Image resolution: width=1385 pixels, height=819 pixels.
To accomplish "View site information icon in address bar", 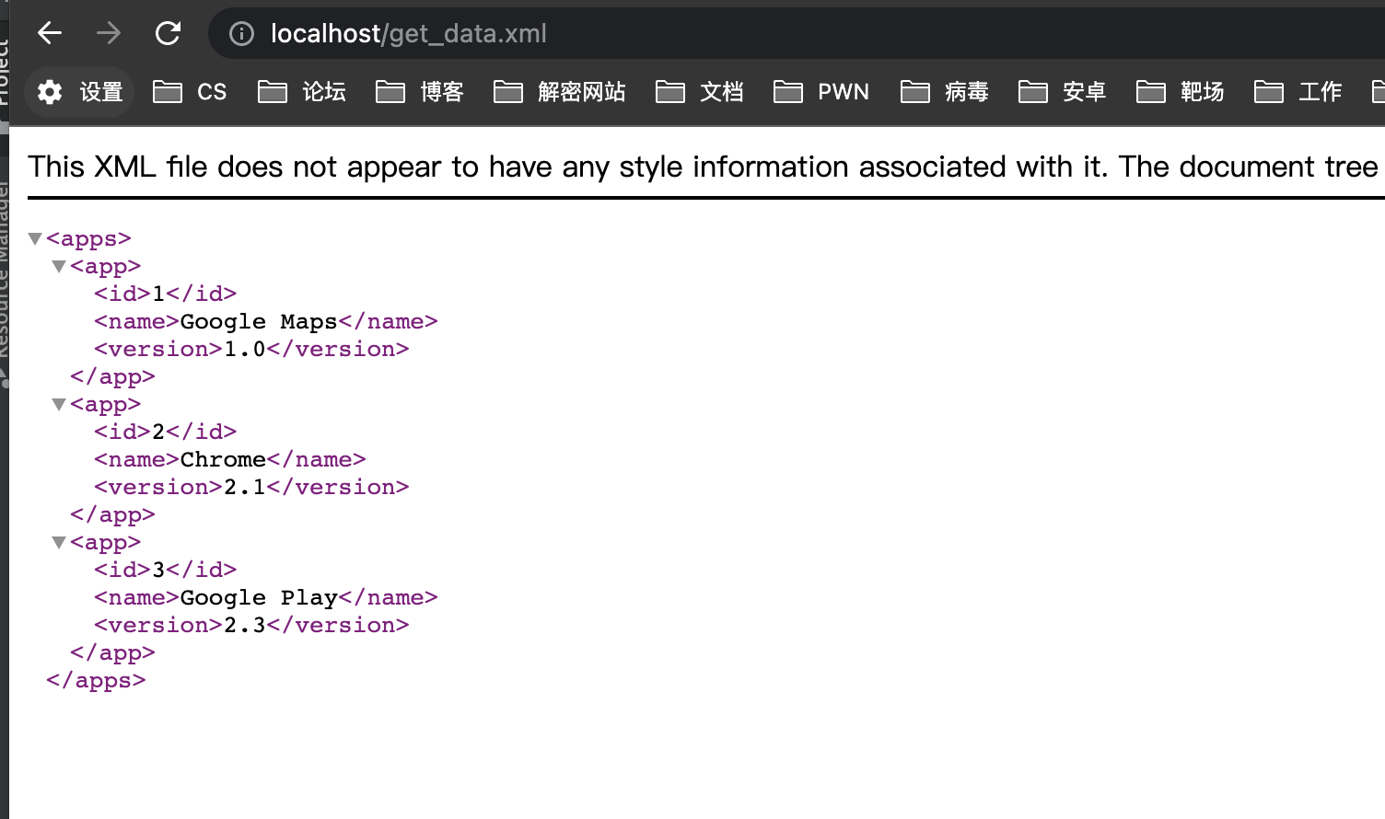I will (241, 34).
